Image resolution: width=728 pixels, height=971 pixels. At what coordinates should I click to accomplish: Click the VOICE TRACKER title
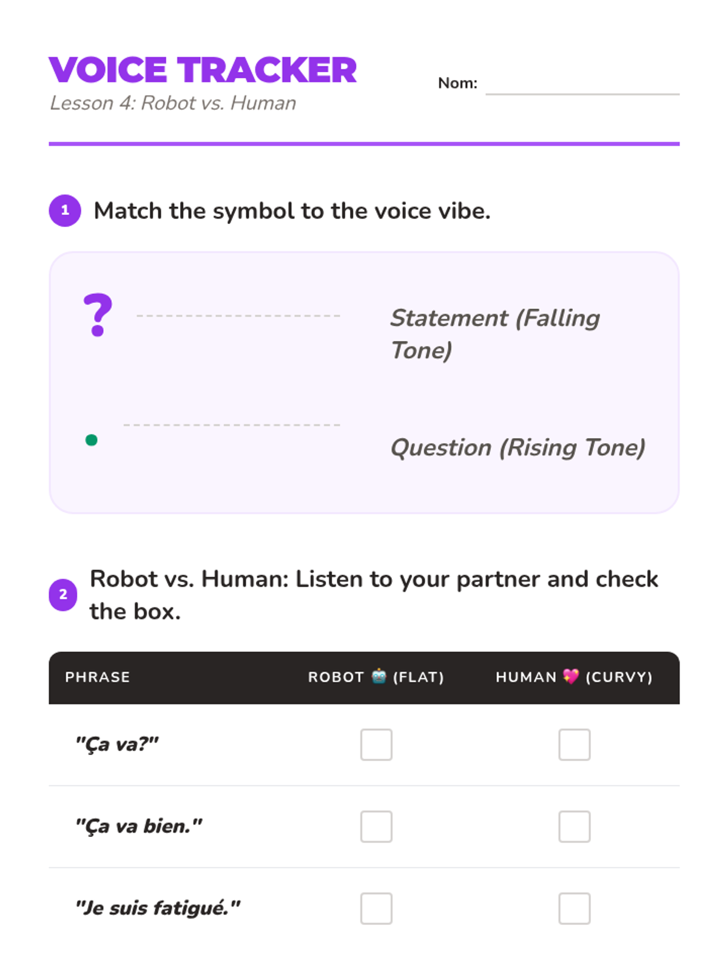[203, 70]
